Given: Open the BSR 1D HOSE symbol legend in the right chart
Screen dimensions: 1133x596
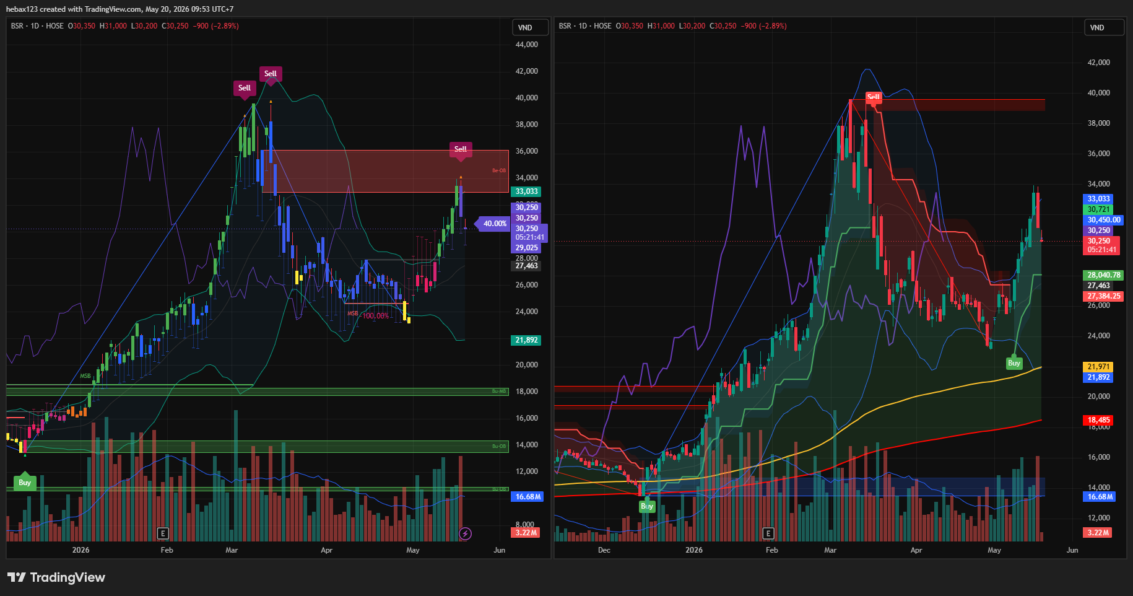Looking at the screenshot, I should pos(585,26).
